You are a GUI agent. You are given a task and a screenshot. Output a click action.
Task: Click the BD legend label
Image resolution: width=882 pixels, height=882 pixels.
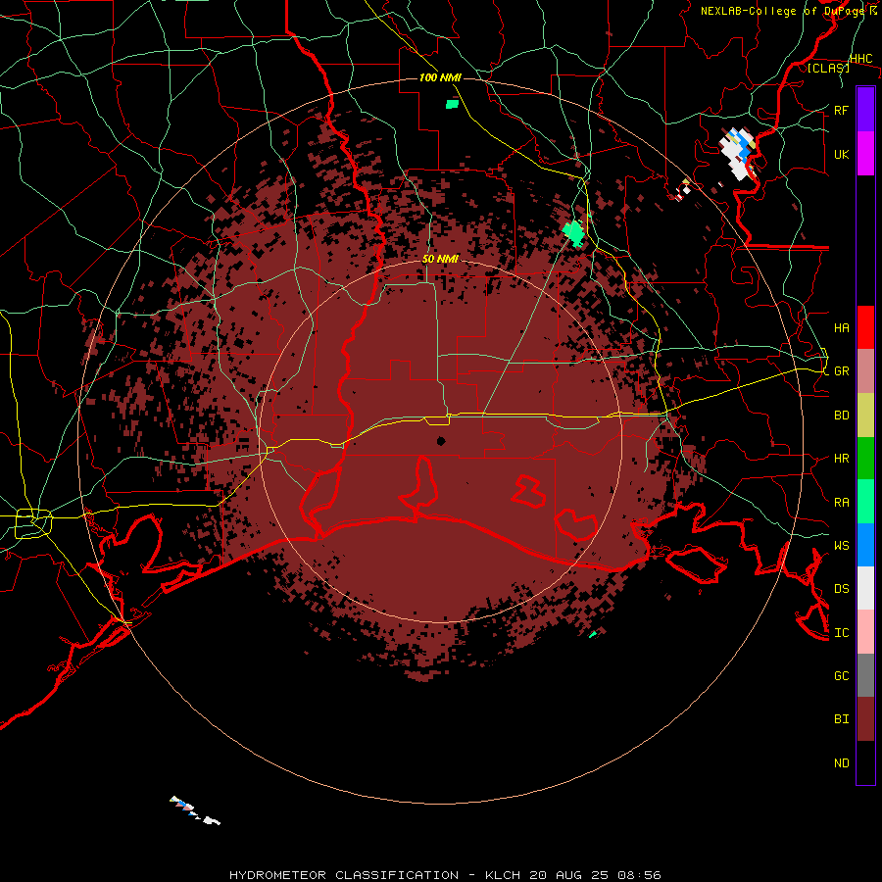[x=841, y=416]
